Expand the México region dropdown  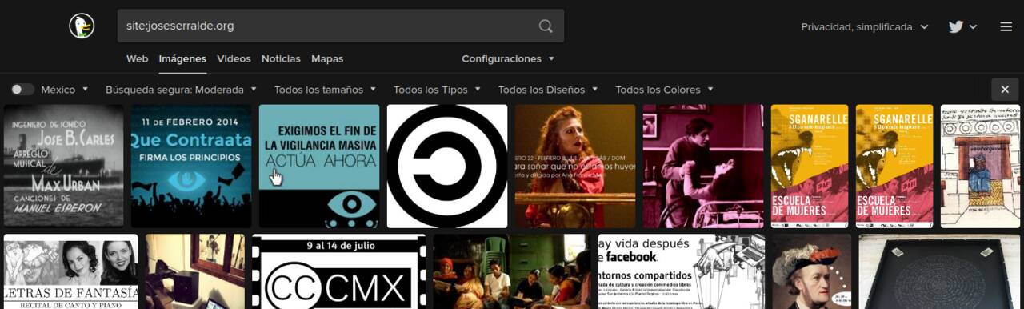65,90
